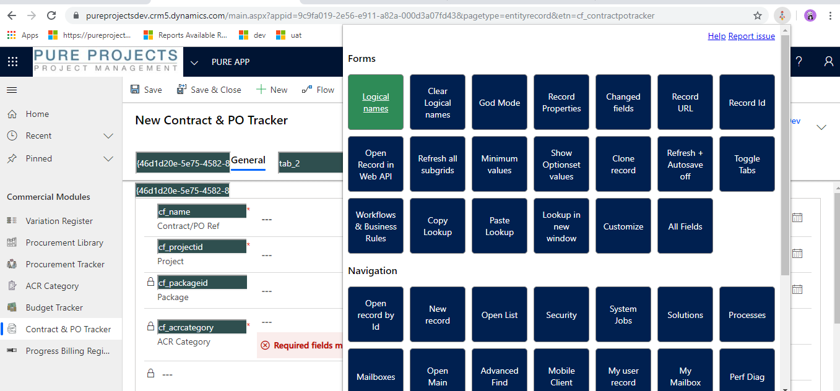Click Save & Close in command bar
840x391 pixels.
[209, 90]
